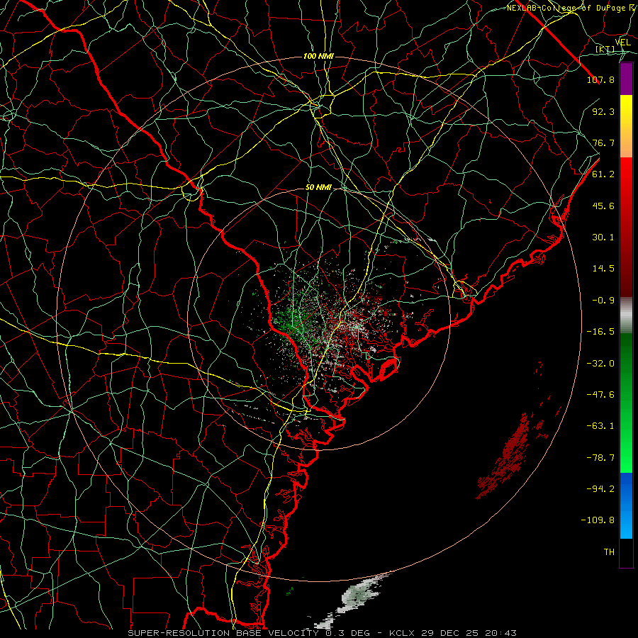The width and height of the screenshot is (638, 638).
Task: Click the 45.6 value on velocity scale
Action: (x=603, y=206)
